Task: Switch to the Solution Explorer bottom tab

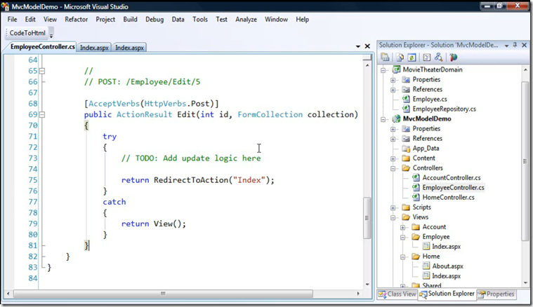Action: [447, 294]
